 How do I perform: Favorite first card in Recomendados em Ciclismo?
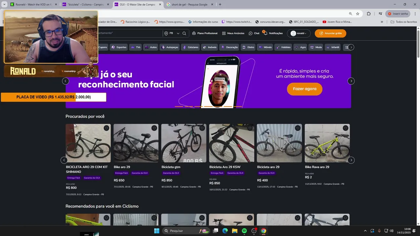106,218
